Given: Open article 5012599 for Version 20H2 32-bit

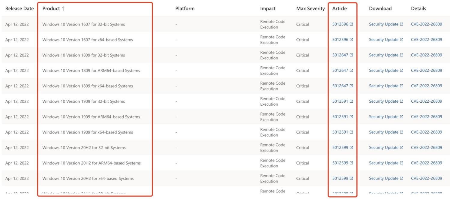Looking at the screenshot, I should coord(343,148).
